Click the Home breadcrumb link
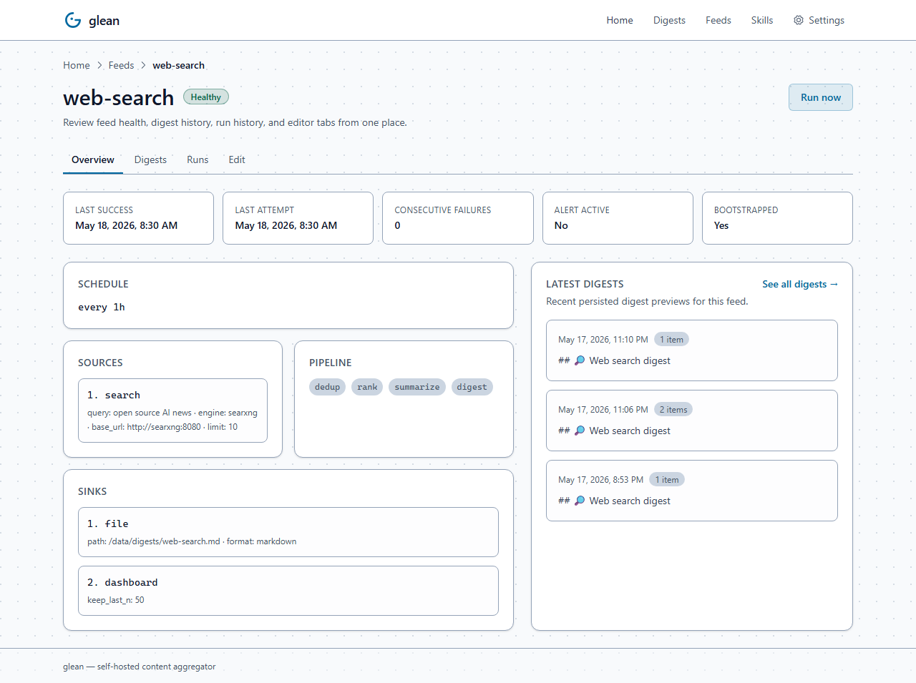916x683 pixels. (x=77, y=65)
